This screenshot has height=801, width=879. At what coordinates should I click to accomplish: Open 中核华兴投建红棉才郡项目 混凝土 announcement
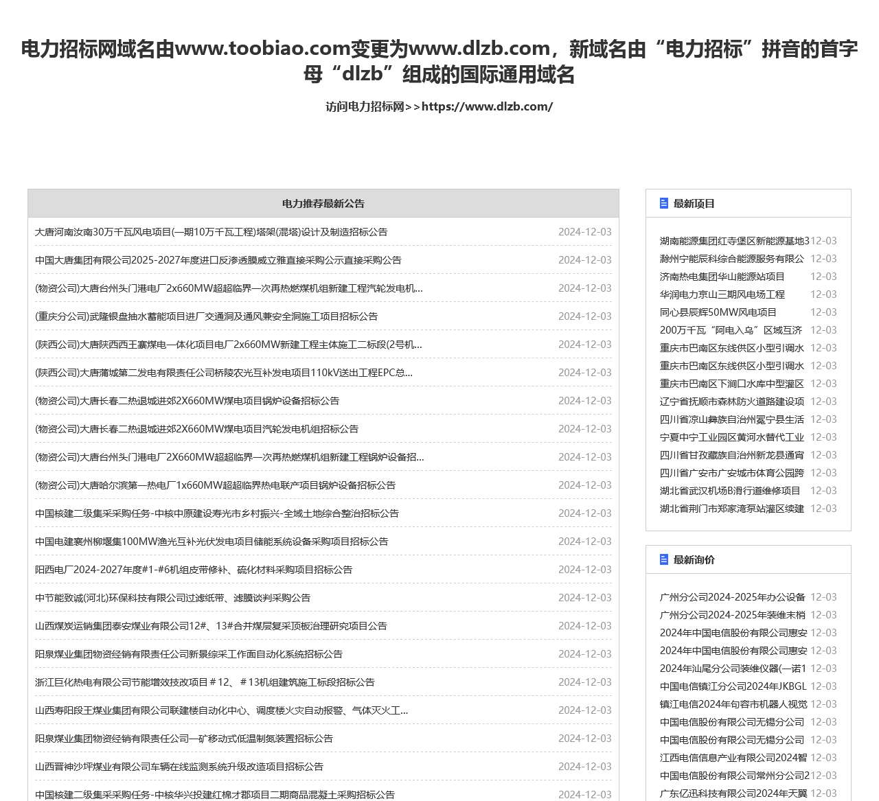tap(215, 794)
